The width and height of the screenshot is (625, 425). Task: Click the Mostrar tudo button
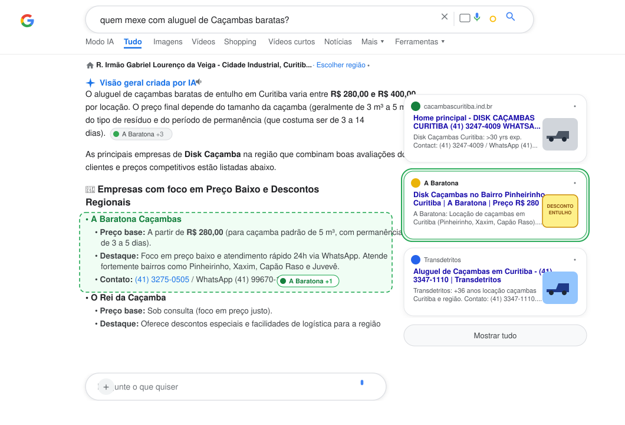click(x=495, y=336)
